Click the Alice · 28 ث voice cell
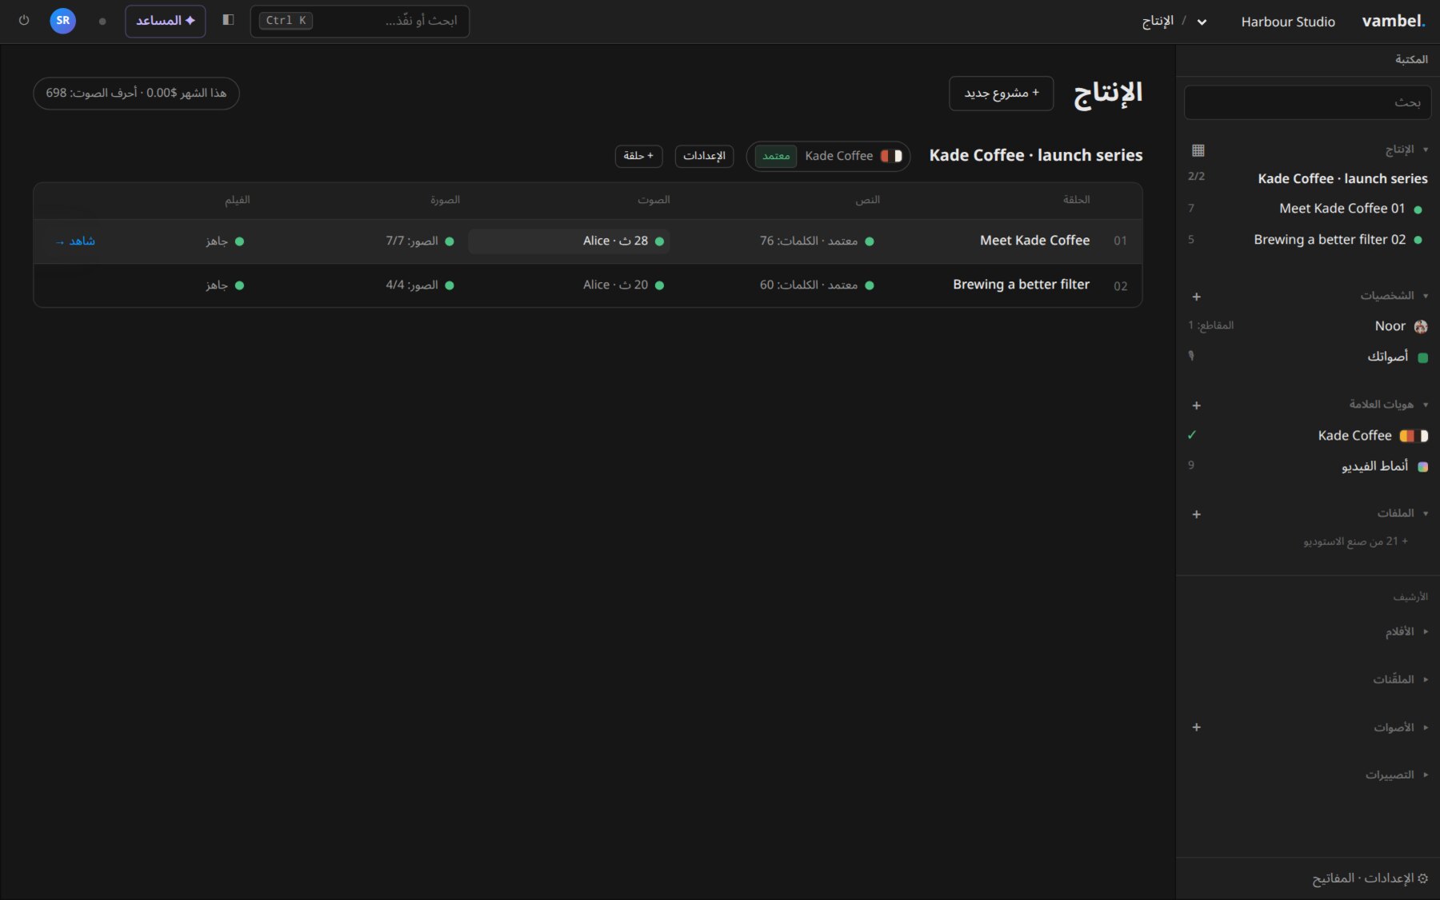This screenshot has height=900, width=1440. tap(569, 241)
